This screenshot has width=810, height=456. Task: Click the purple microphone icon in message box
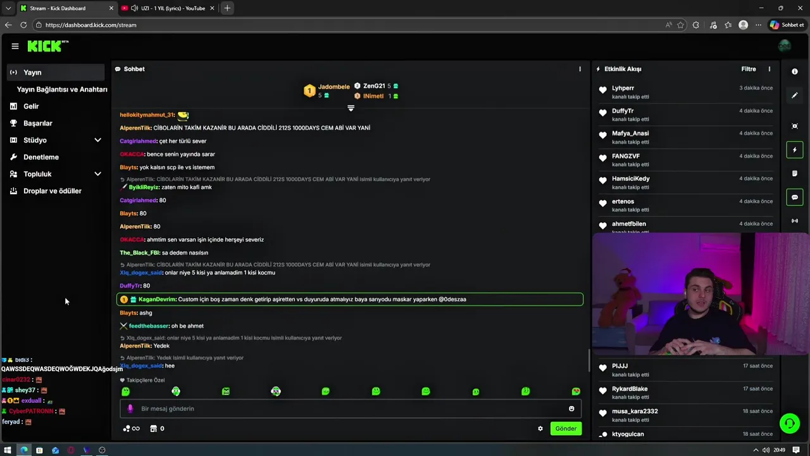tap(130, 408)
